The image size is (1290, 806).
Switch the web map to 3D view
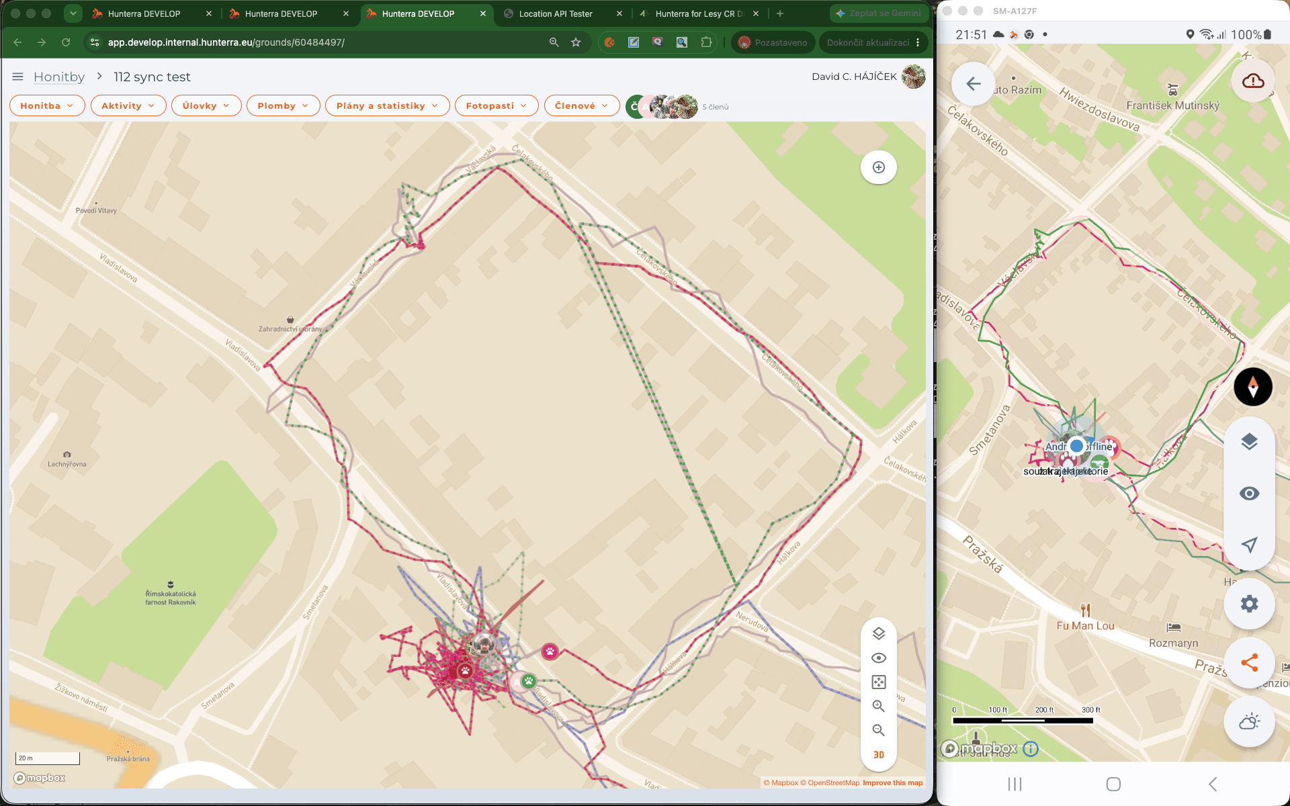(x=878, y=754)
